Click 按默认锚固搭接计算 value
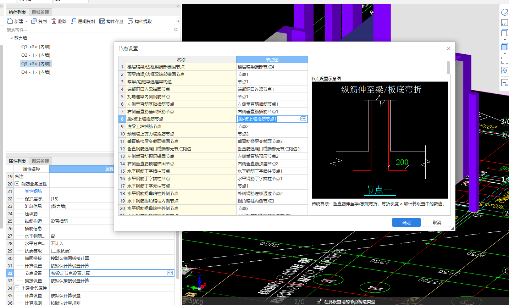 (70, 259)
